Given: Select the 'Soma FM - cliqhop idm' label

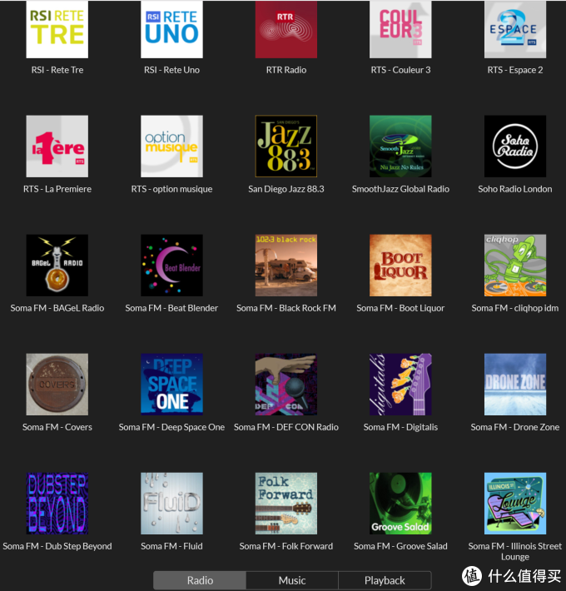Looking at the screenshot, I should (x=515, y=308).
